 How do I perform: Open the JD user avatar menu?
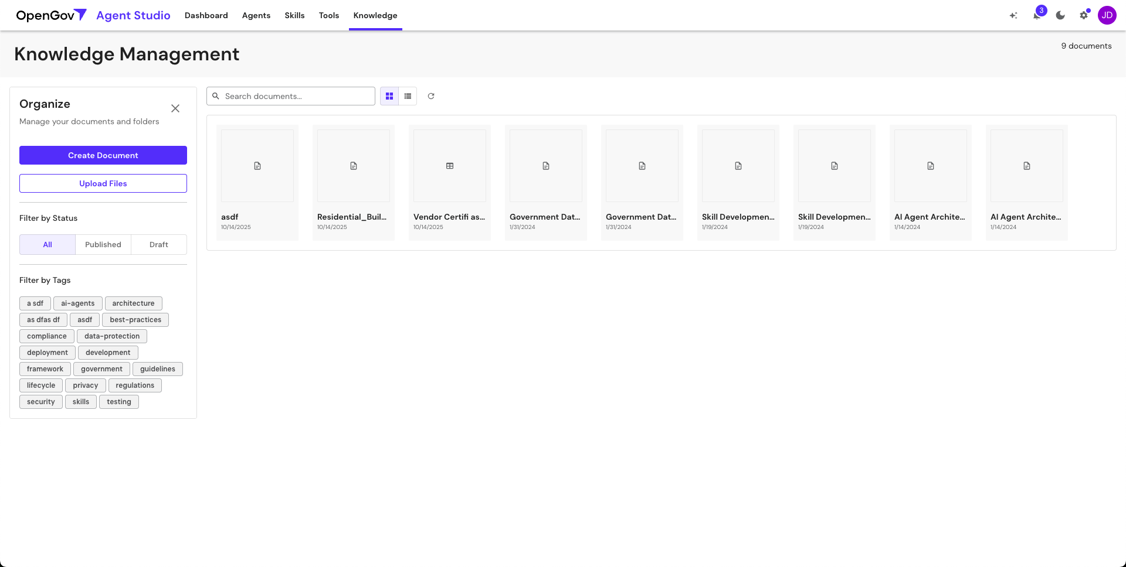(1107, 15)
